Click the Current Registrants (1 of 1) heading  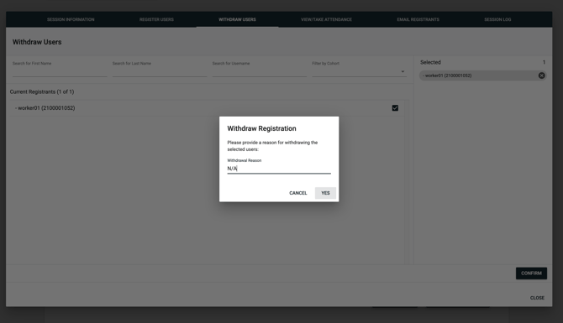click(42, 91)
